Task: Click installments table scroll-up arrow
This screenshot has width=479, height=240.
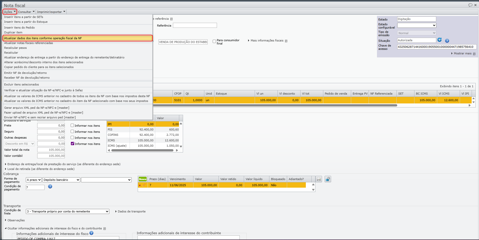Action: tap(313, 185)
